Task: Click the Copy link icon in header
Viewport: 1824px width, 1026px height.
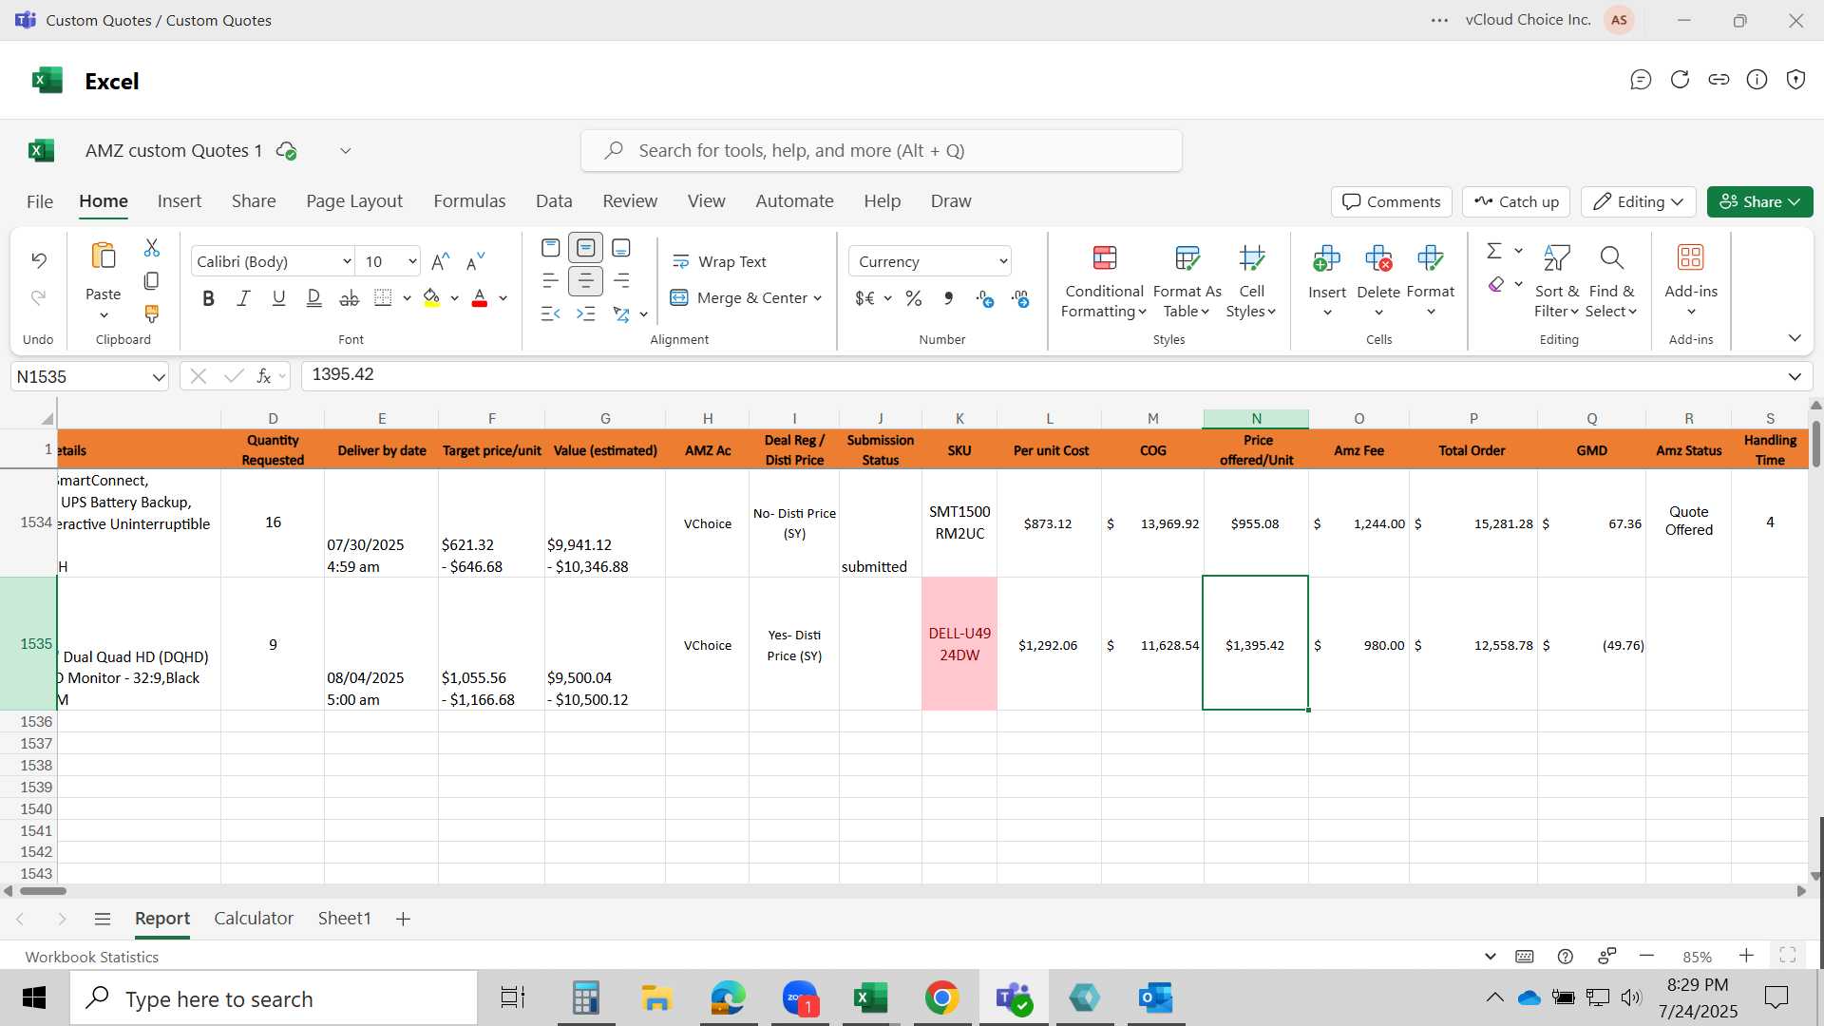Action: (1719, 80)
